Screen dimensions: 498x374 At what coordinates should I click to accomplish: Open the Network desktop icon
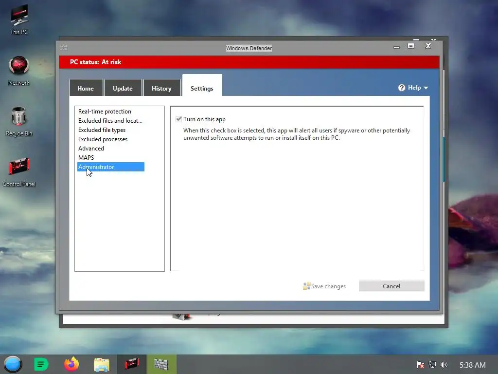coord(19,71)
